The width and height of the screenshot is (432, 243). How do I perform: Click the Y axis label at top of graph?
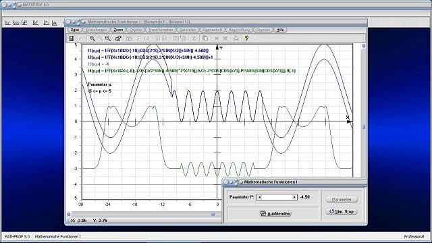coord(221,48)
